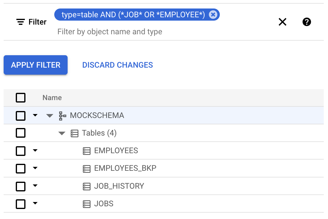Image resolution: width=328 pixels, height=219 pixels.
Task: Click the table icon beside JOB_HISTORY
Action: coord(87,186)
